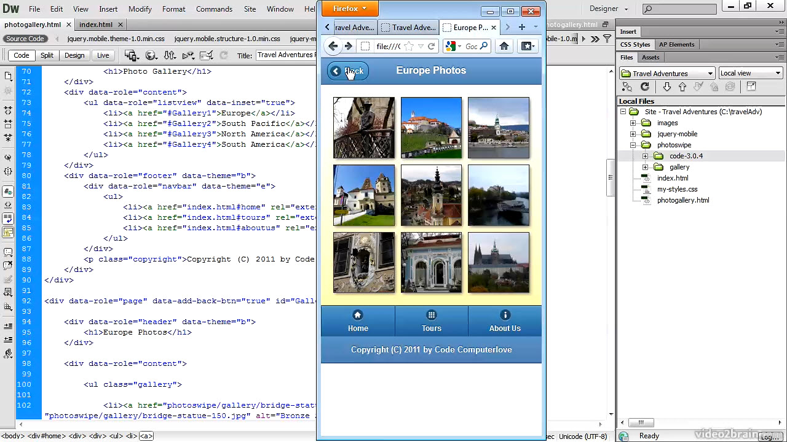Switch to index.html document tab
The width and height of the screenshot is (787, 442).
coord(96,25)
